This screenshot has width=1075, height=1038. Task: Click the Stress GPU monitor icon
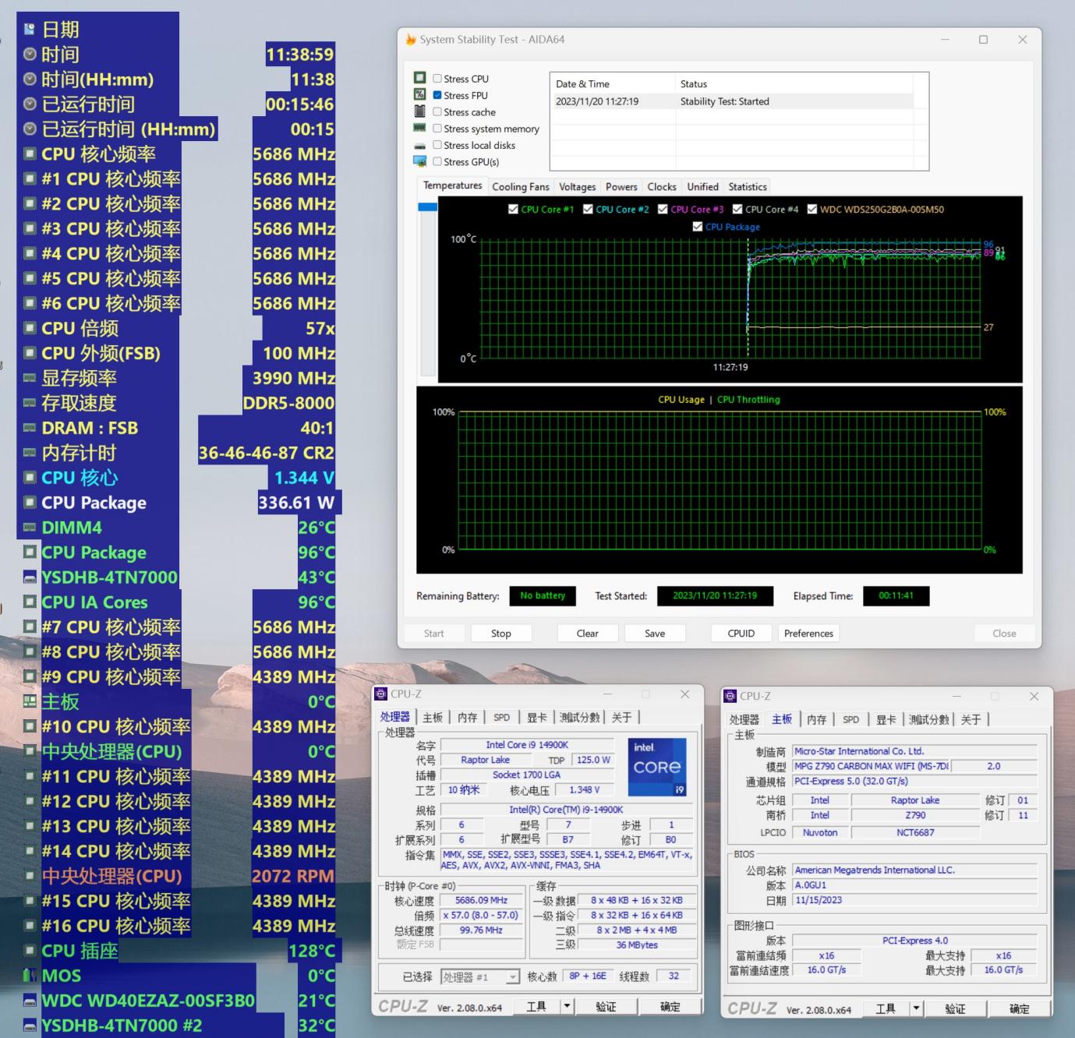(419, 161)
